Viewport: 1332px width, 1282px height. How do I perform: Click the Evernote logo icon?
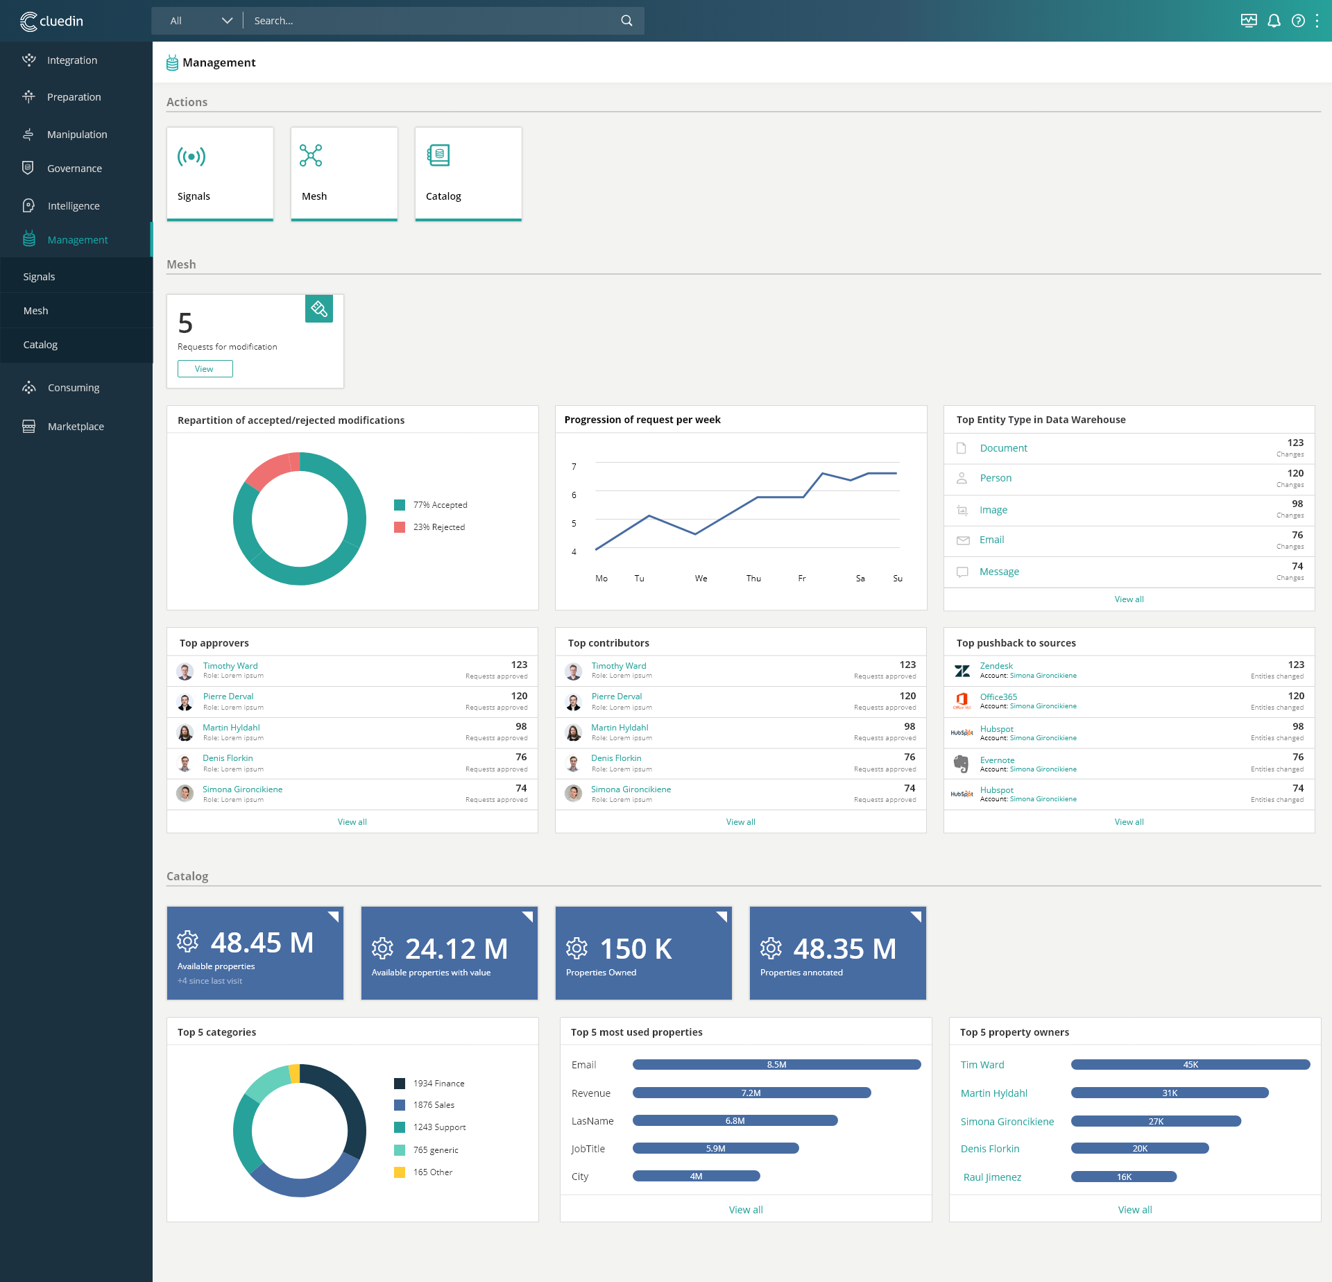962,763
